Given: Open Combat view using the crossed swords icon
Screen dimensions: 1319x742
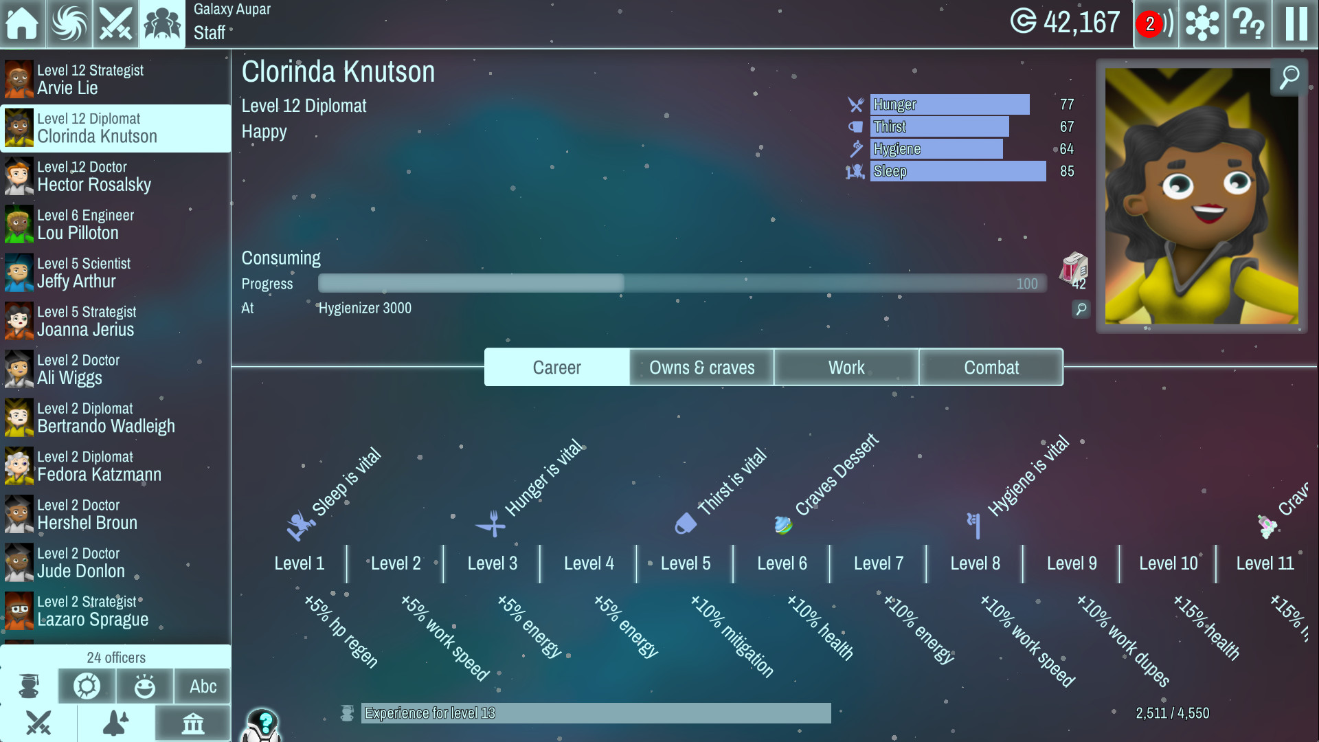Looking at the screenshot, I should 115,23.
